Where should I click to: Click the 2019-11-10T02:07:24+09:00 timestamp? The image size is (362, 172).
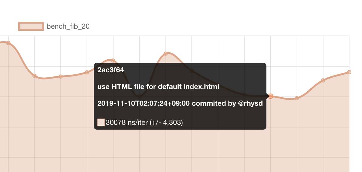tap(144, 104)
